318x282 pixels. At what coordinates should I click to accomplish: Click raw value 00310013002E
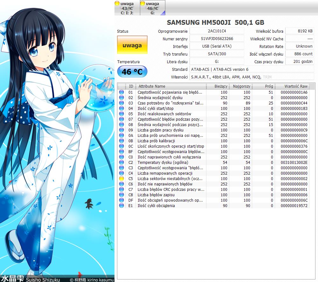pyautogui.click(x=294, y=163)
